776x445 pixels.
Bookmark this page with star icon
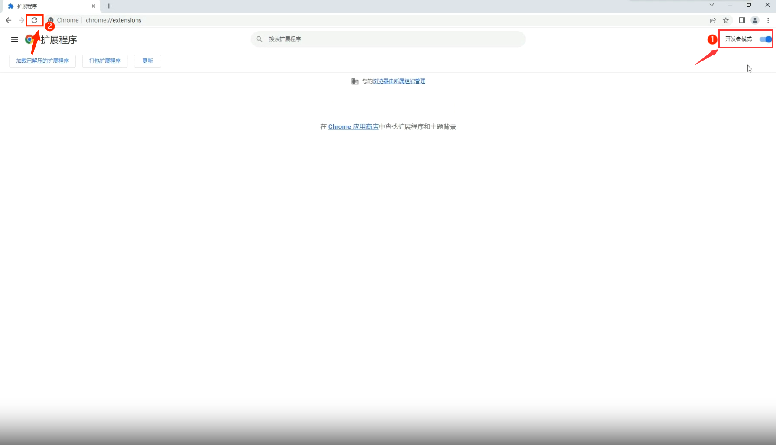point(726,20)
